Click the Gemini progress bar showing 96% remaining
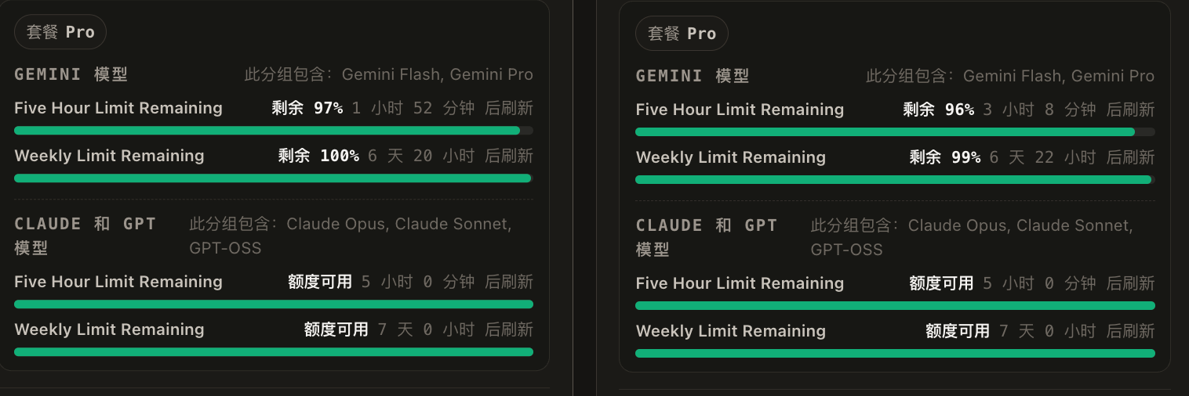The image size is (1189, 396). 895,132
